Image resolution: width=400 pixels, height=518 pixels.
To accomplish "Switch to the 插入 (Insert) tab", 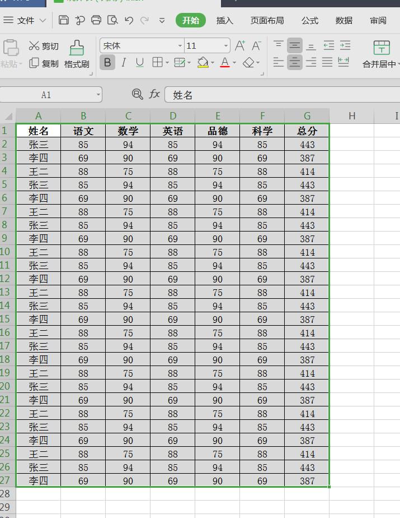I will (x=224, y=21).
